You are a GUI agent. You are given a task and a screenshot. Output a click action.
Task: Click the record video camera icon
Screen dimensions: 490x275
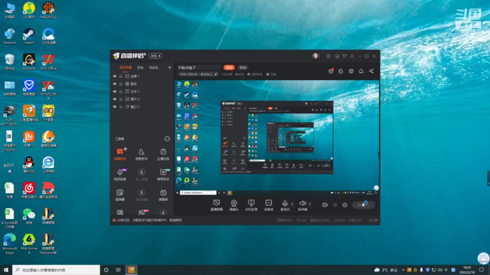[325, 205]
